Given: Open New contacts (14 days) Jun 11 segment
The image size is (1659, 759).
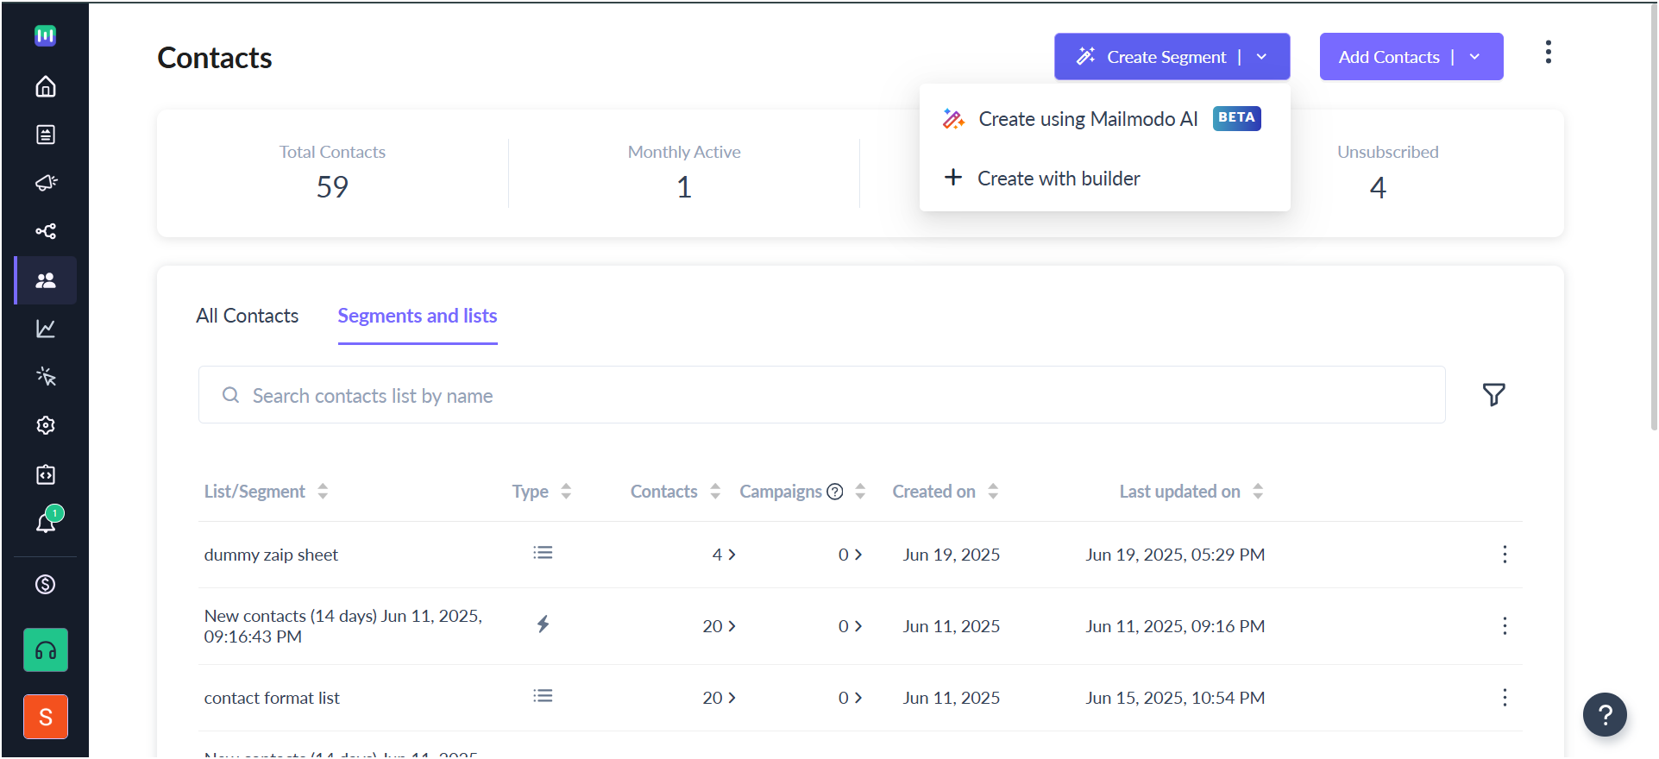Looking at the screenshot, I should pyautogui.click(x=343, y=626).
